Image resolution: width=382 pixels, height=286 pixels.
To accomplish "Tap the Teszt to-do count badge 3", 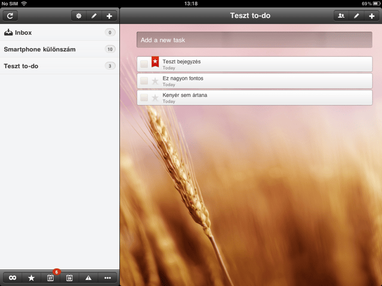I will (110, 66).
